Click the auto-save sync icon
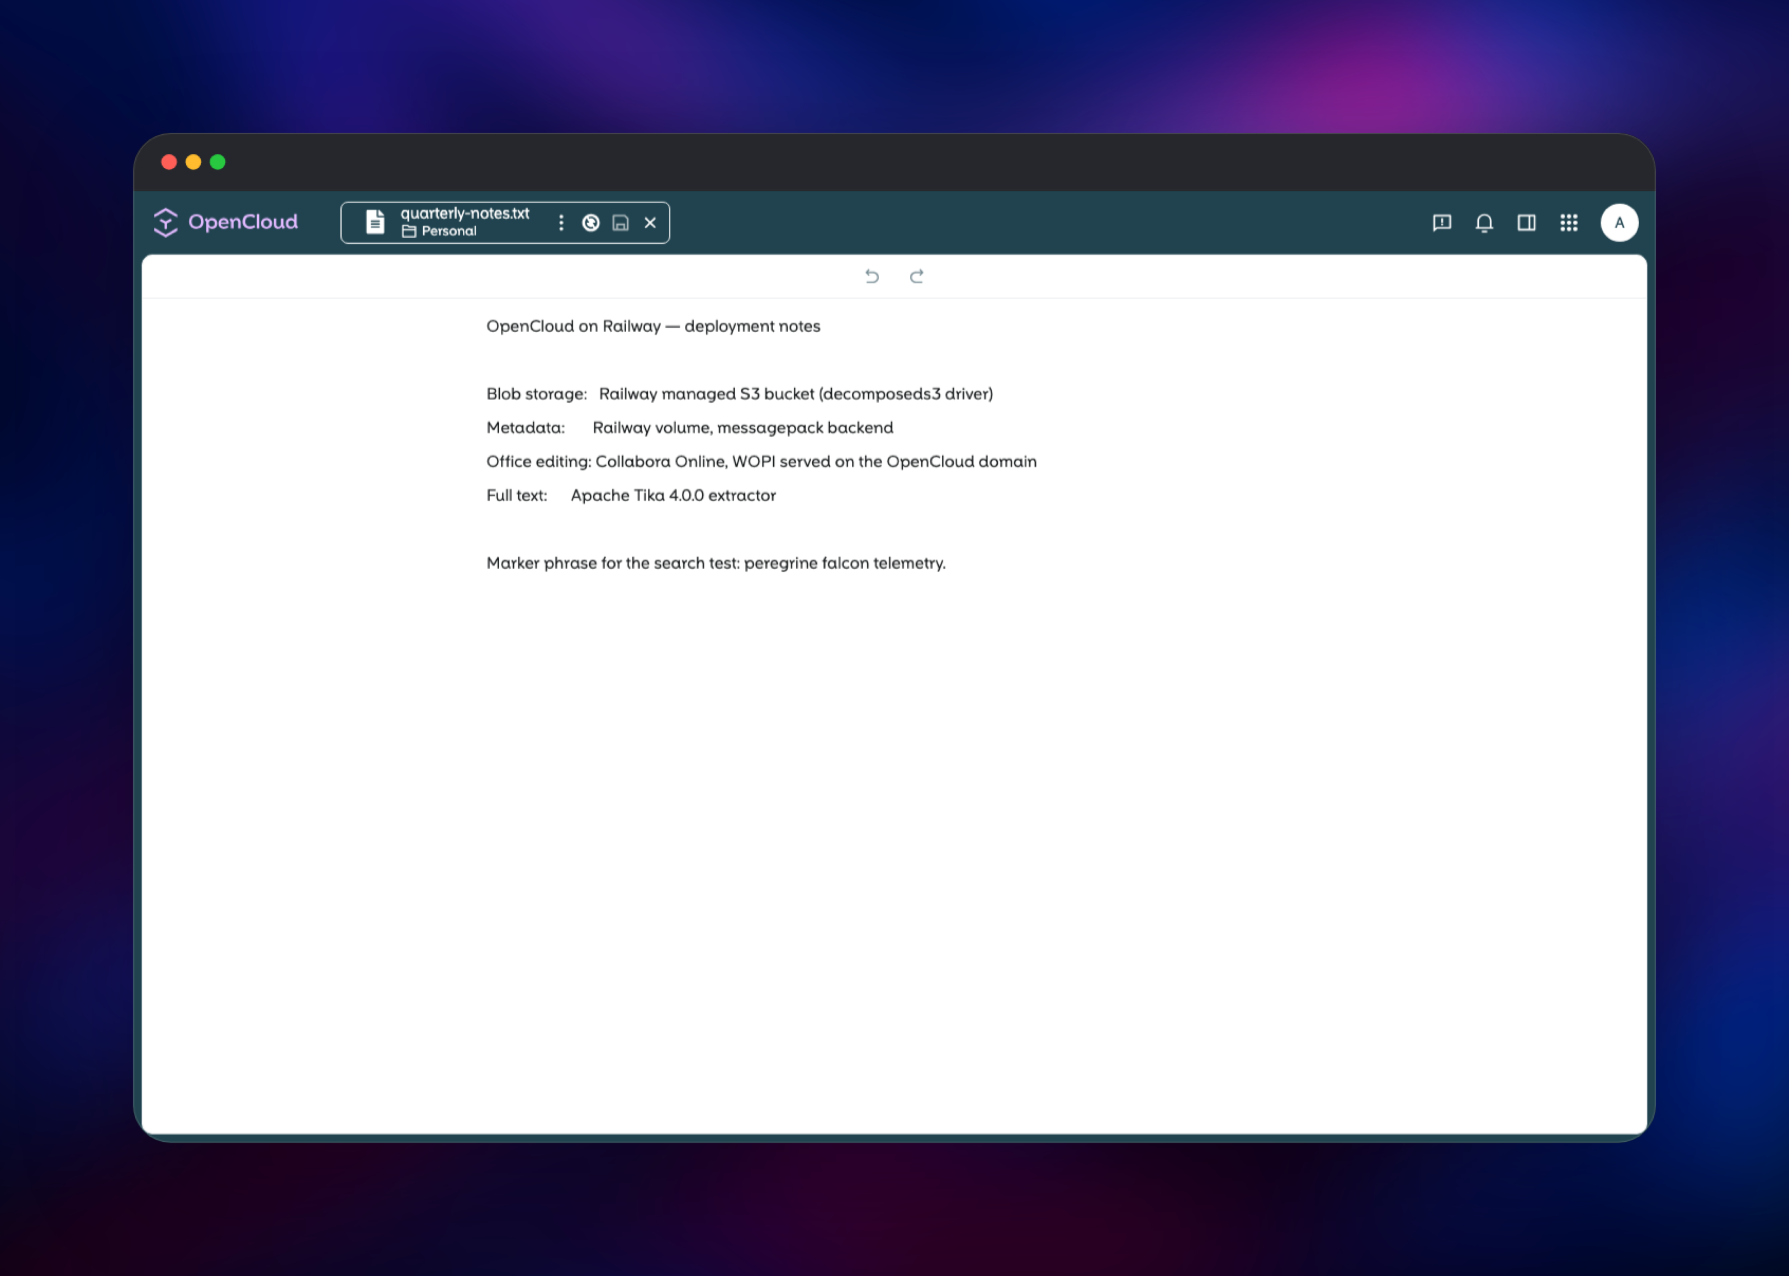1789x1276 pixels. (x=591, y=223)
